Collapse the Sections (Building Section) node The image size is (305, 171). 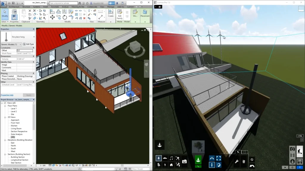(x=5, y=154)
